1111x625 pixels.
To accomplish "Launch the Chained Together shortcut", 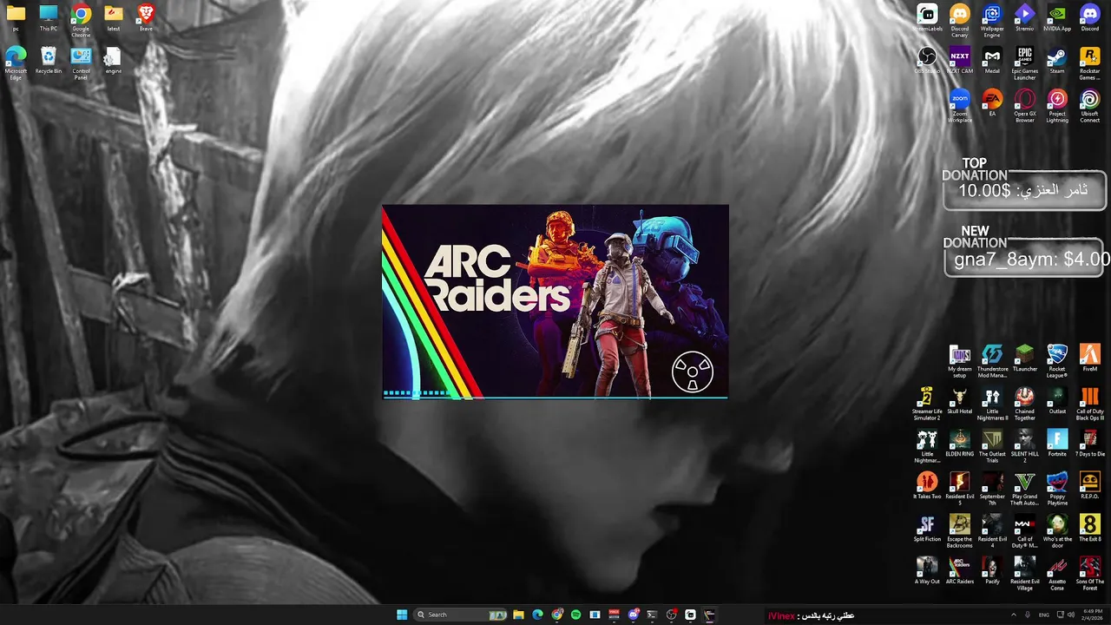I will pos(1024,403).
